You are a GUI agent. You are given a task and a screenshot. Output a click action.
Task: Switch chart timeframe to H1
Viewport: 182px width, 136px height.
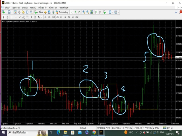tap(61, 17)
